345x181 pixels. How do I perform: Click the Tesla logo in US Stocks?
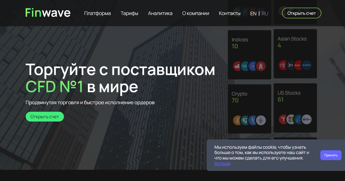pos(283,119)
